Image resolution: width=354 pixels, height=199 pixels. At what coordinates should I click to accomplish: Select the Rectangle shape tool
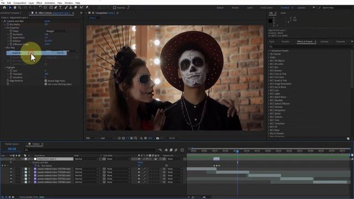click(51, 7)
